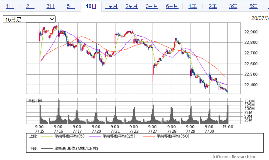Open the 3年 chart tab
Image resolution: width=269 pixels, height=160 pixels.
click(x=233, y=6)
